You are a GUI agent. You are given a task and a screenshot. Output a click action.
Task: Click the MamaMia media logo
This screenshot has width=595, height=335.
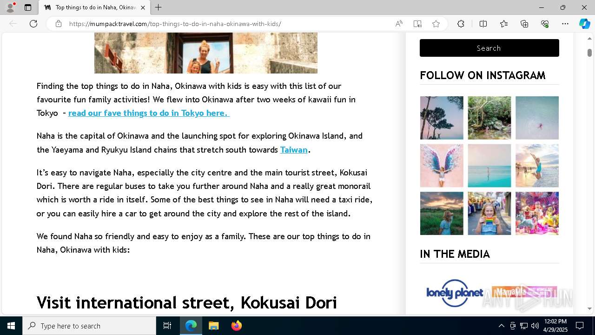coord(524,293)
